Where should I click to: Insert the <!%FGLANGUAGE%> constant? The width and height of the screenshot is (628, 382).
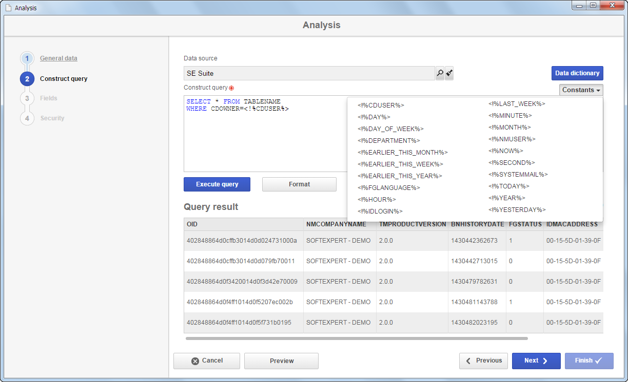[x=389, y=188]
